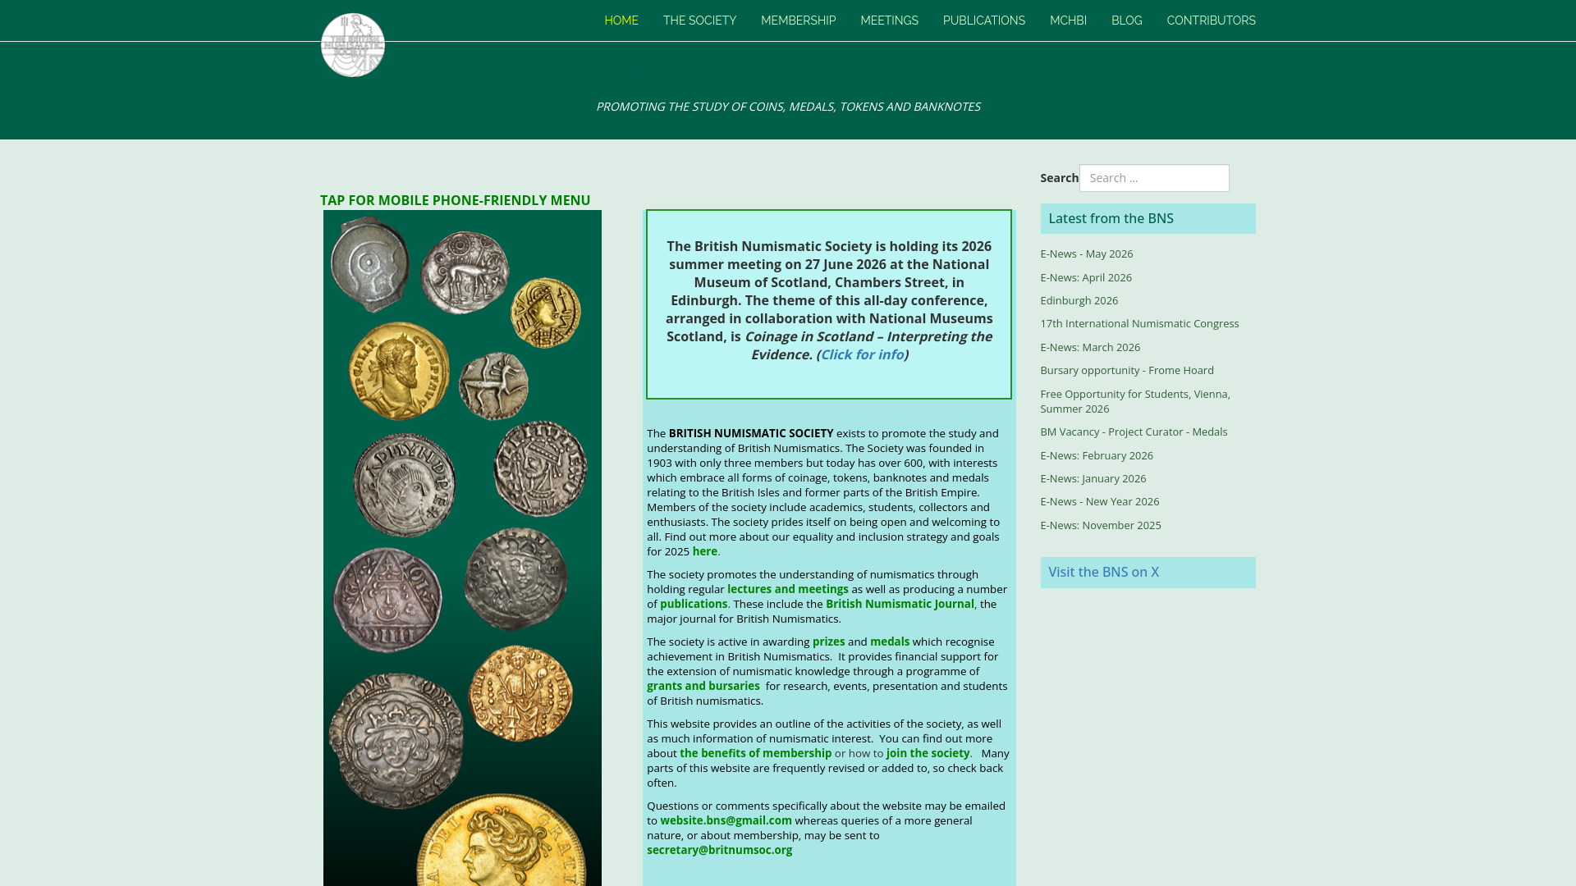Image resolution: width=1576 pixels, height=886 pixels.
Task: Click the coins collage image
Action: pos(462,548)
